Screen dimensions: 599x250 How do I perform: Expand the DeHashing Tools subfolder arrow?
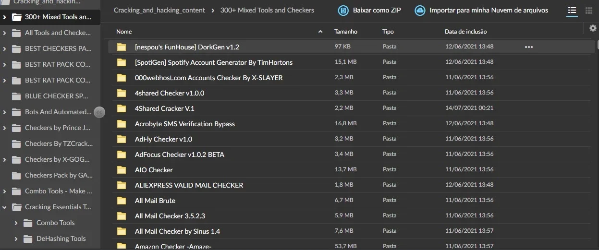pos(16,239)
